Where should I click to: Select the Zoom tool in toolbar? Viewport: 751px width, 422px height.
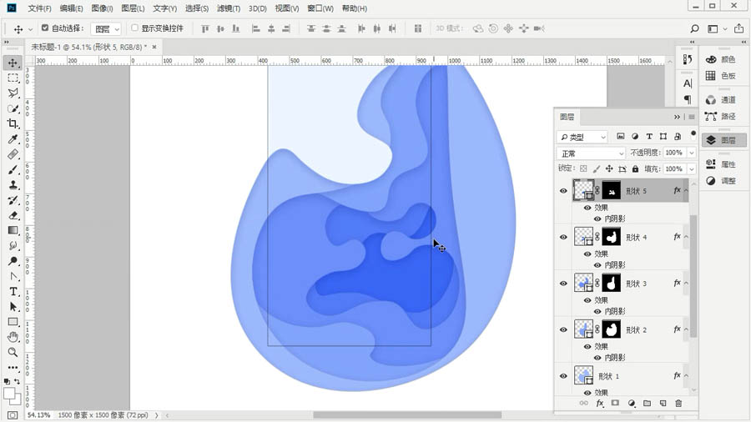coord(13,352)
